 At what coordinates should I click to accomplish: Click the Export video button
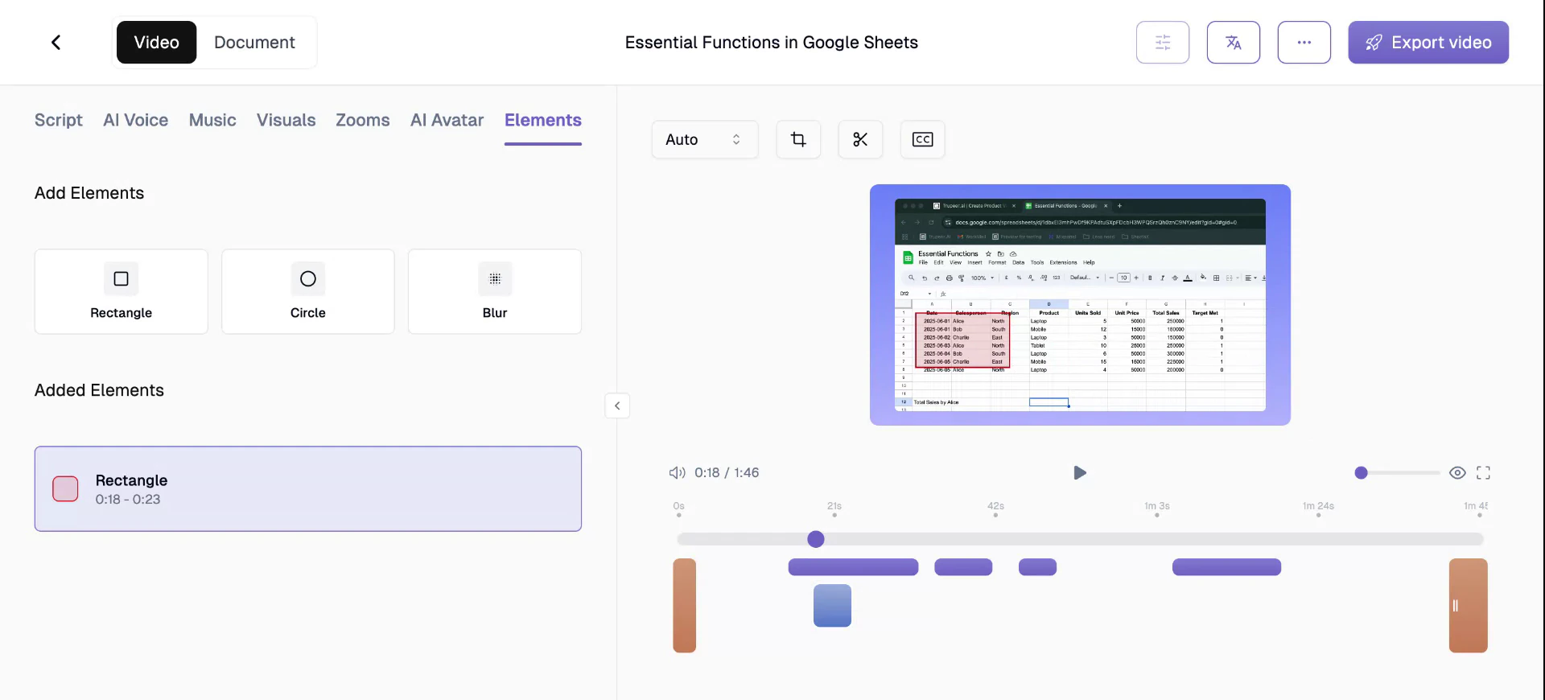(x=1428, y=42)
